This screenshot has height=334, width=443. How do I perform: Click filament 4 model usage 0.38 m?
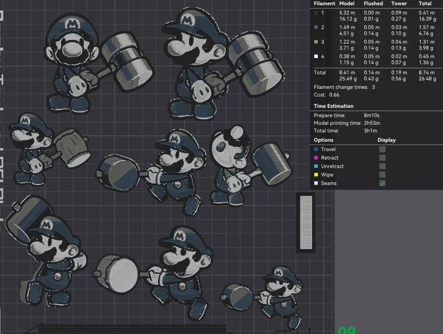(x=347, y=56)
